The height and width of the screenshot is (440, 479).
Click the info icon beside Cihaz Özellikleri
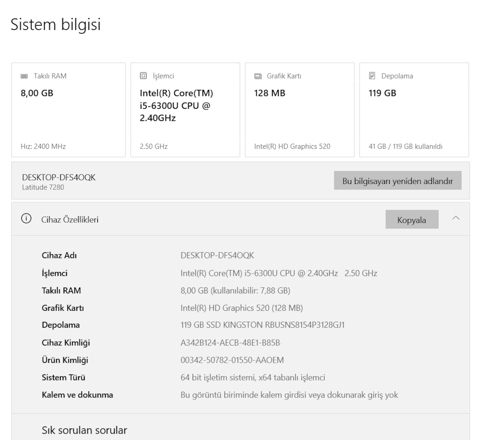[26, 219]
